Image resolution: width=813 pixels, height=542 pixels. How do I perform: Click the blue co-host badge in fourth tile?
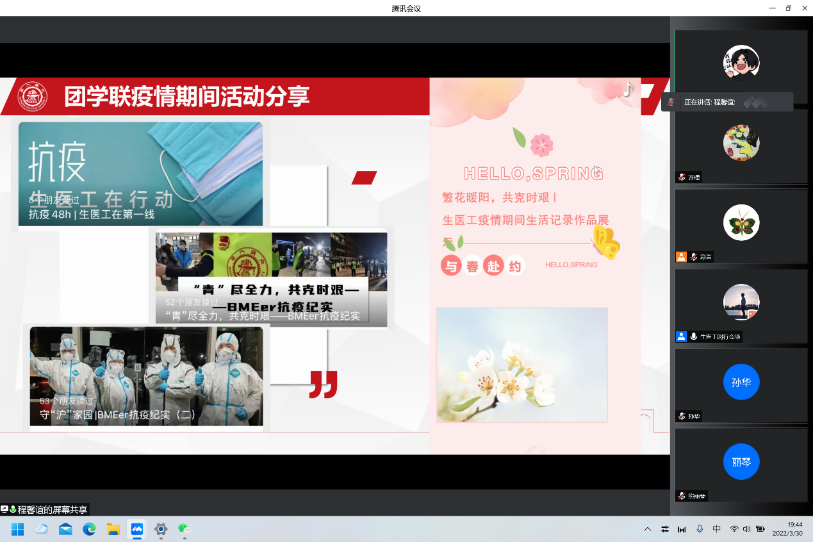click(x=681, y=336)
